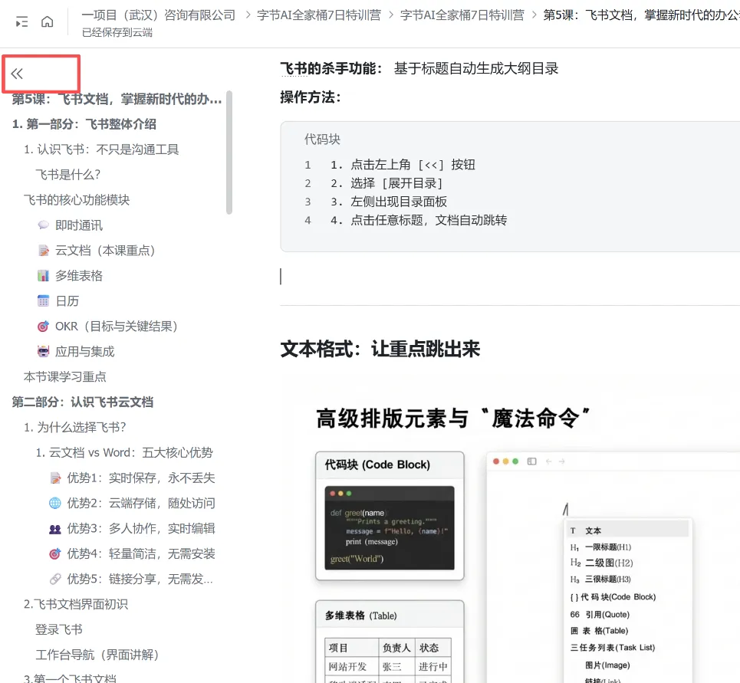Click the target icon beside 优势4
This screenshot has width=740, height=683.
click(x=55, y=553)
